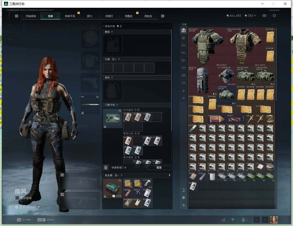Click the 门禁卡包 help question mark

click(x=117, y=105)
